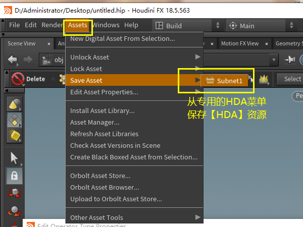
Task: Open the Edit menu
Action: [x=31, y=25]
